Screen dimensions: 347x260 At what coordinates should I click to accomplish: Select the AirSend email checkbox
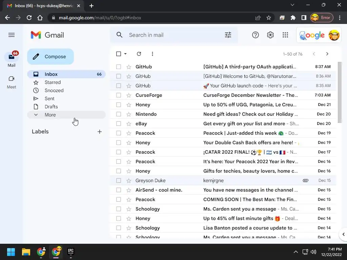tap(119, 190)
